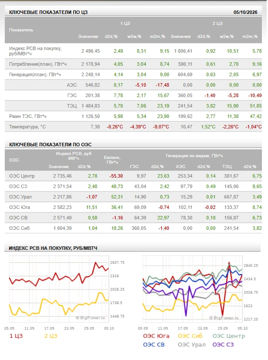Select the ОЭС Урал row label
The height and width of the screenshot is (360, 268).
[20, 197]
